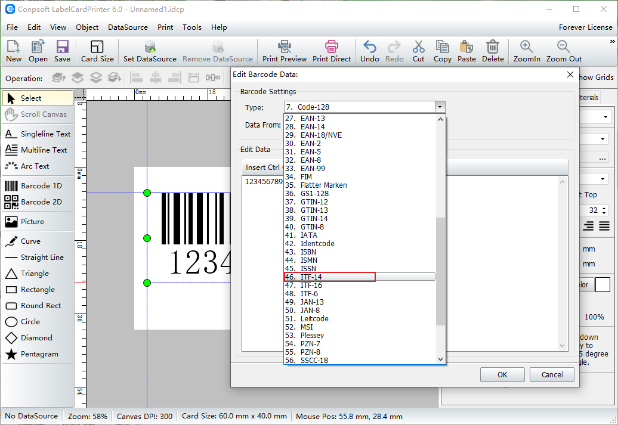
Task: Open the Tools menu
Action: pos(192,27)
